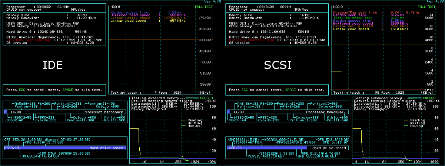Click Linear verify speed 127965 KB/s line
This screenshot has height=166, width=445.
[x=149, y=18]
